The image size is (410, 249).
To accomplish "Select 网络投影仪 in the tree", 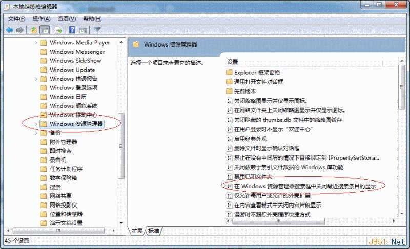I will click(63, 205).
